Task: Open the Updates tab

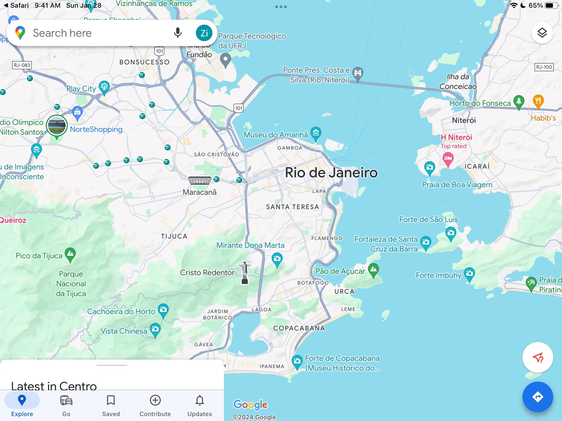Action: [x=199, y=405]
